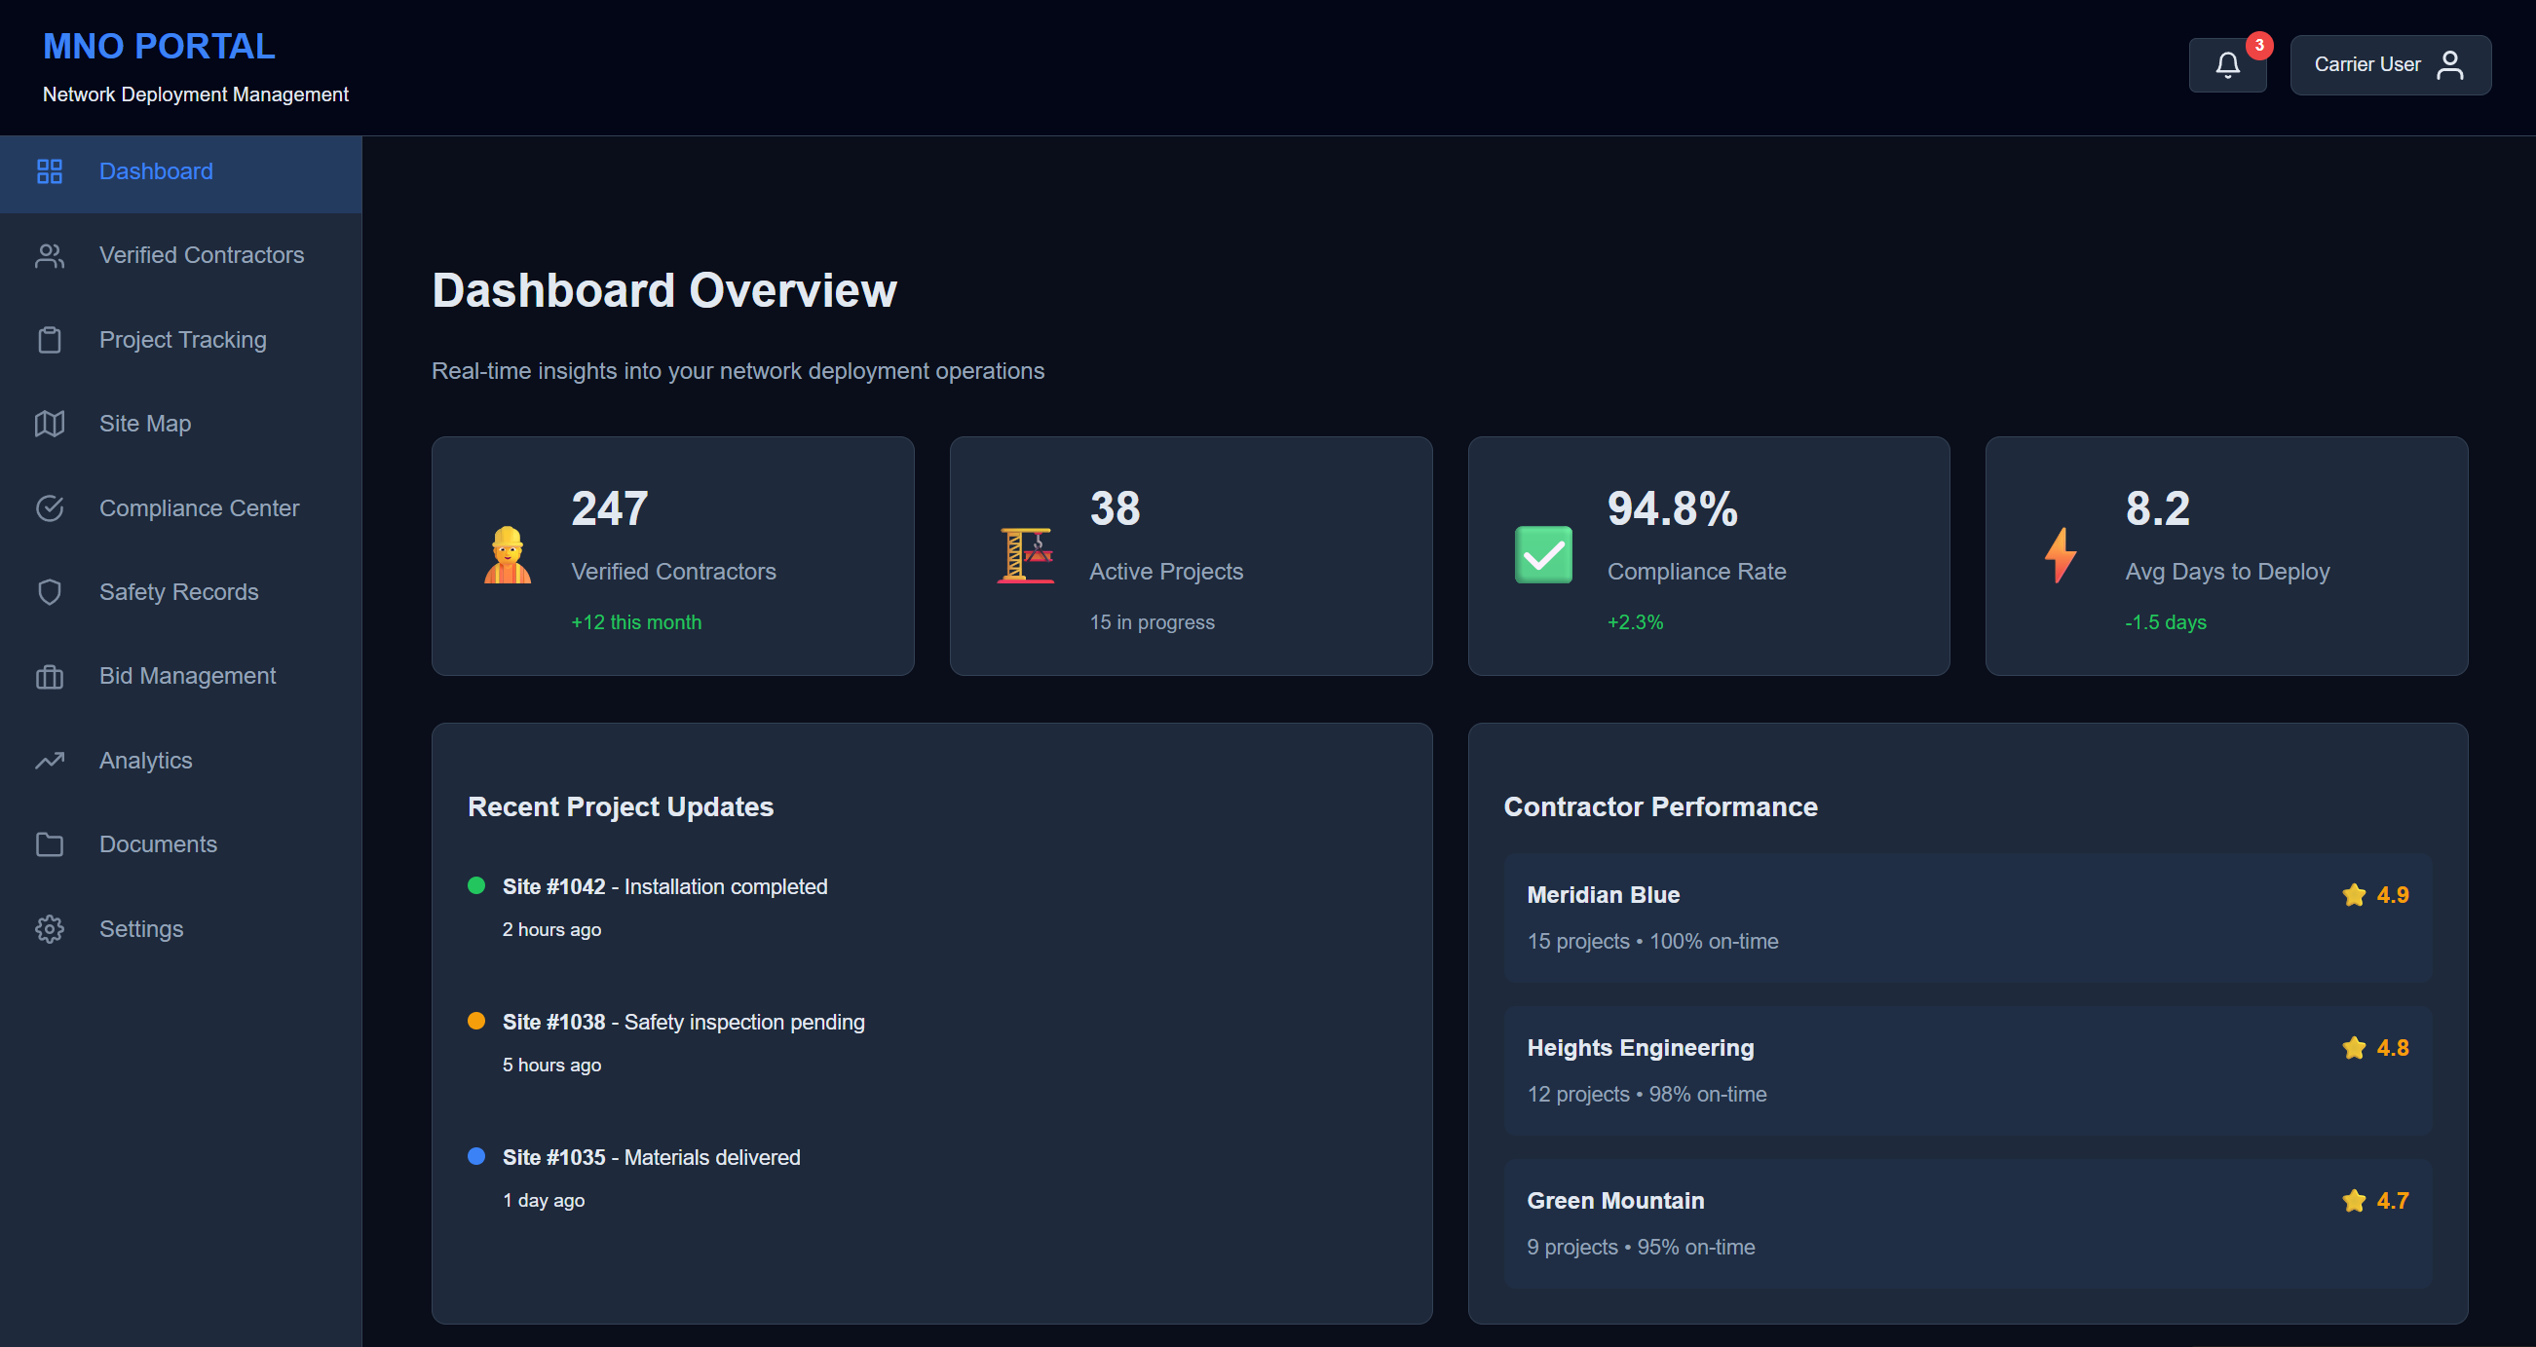This screenshot has width=2536, height=1347.
Task: Open the Dashboard sidebar icon
Action: tap(50, 171)
